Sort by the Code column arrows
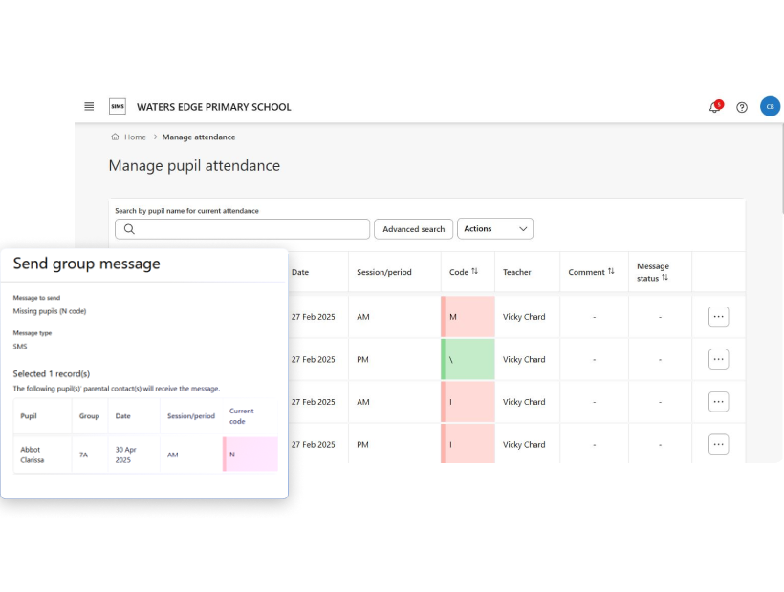The width and height of the screenshot is (784, 592). 474,272
